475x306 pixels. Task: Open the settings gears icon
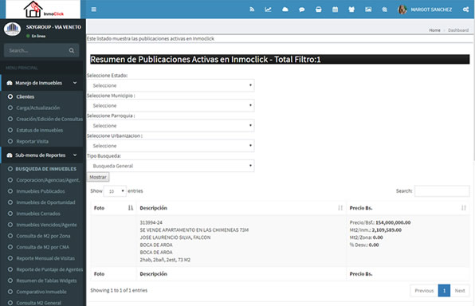[x=465, y=10]
